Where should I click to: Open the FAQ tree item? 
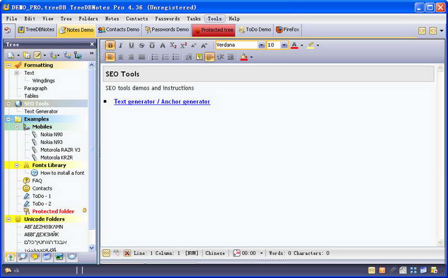37,180
